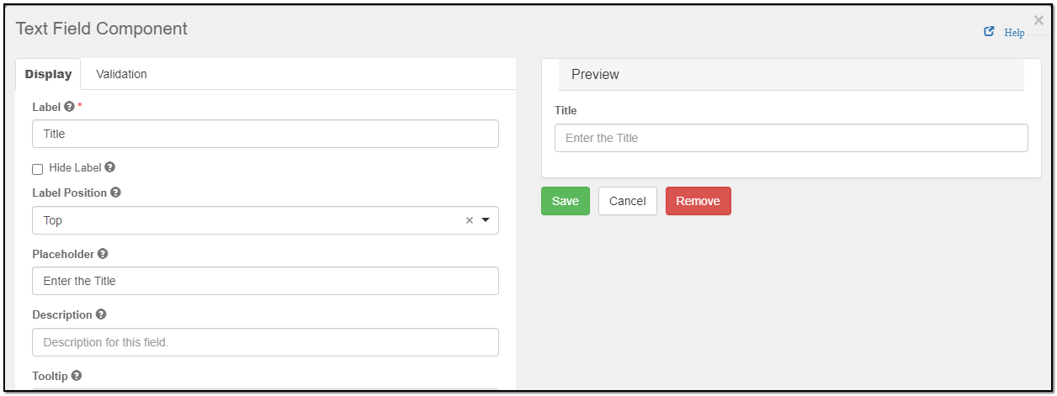The image size is (1057, 396).
Task: Click the red Remove button
Action: (698, 201)
